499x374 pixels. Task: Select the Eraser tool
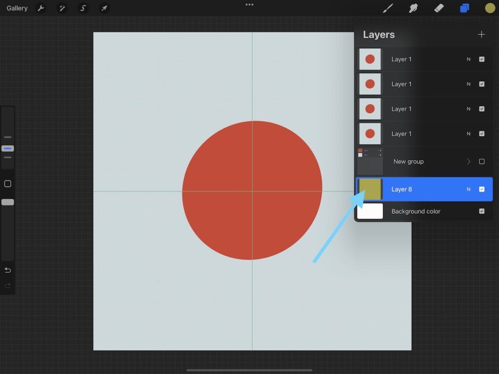[x=439, y=8]
